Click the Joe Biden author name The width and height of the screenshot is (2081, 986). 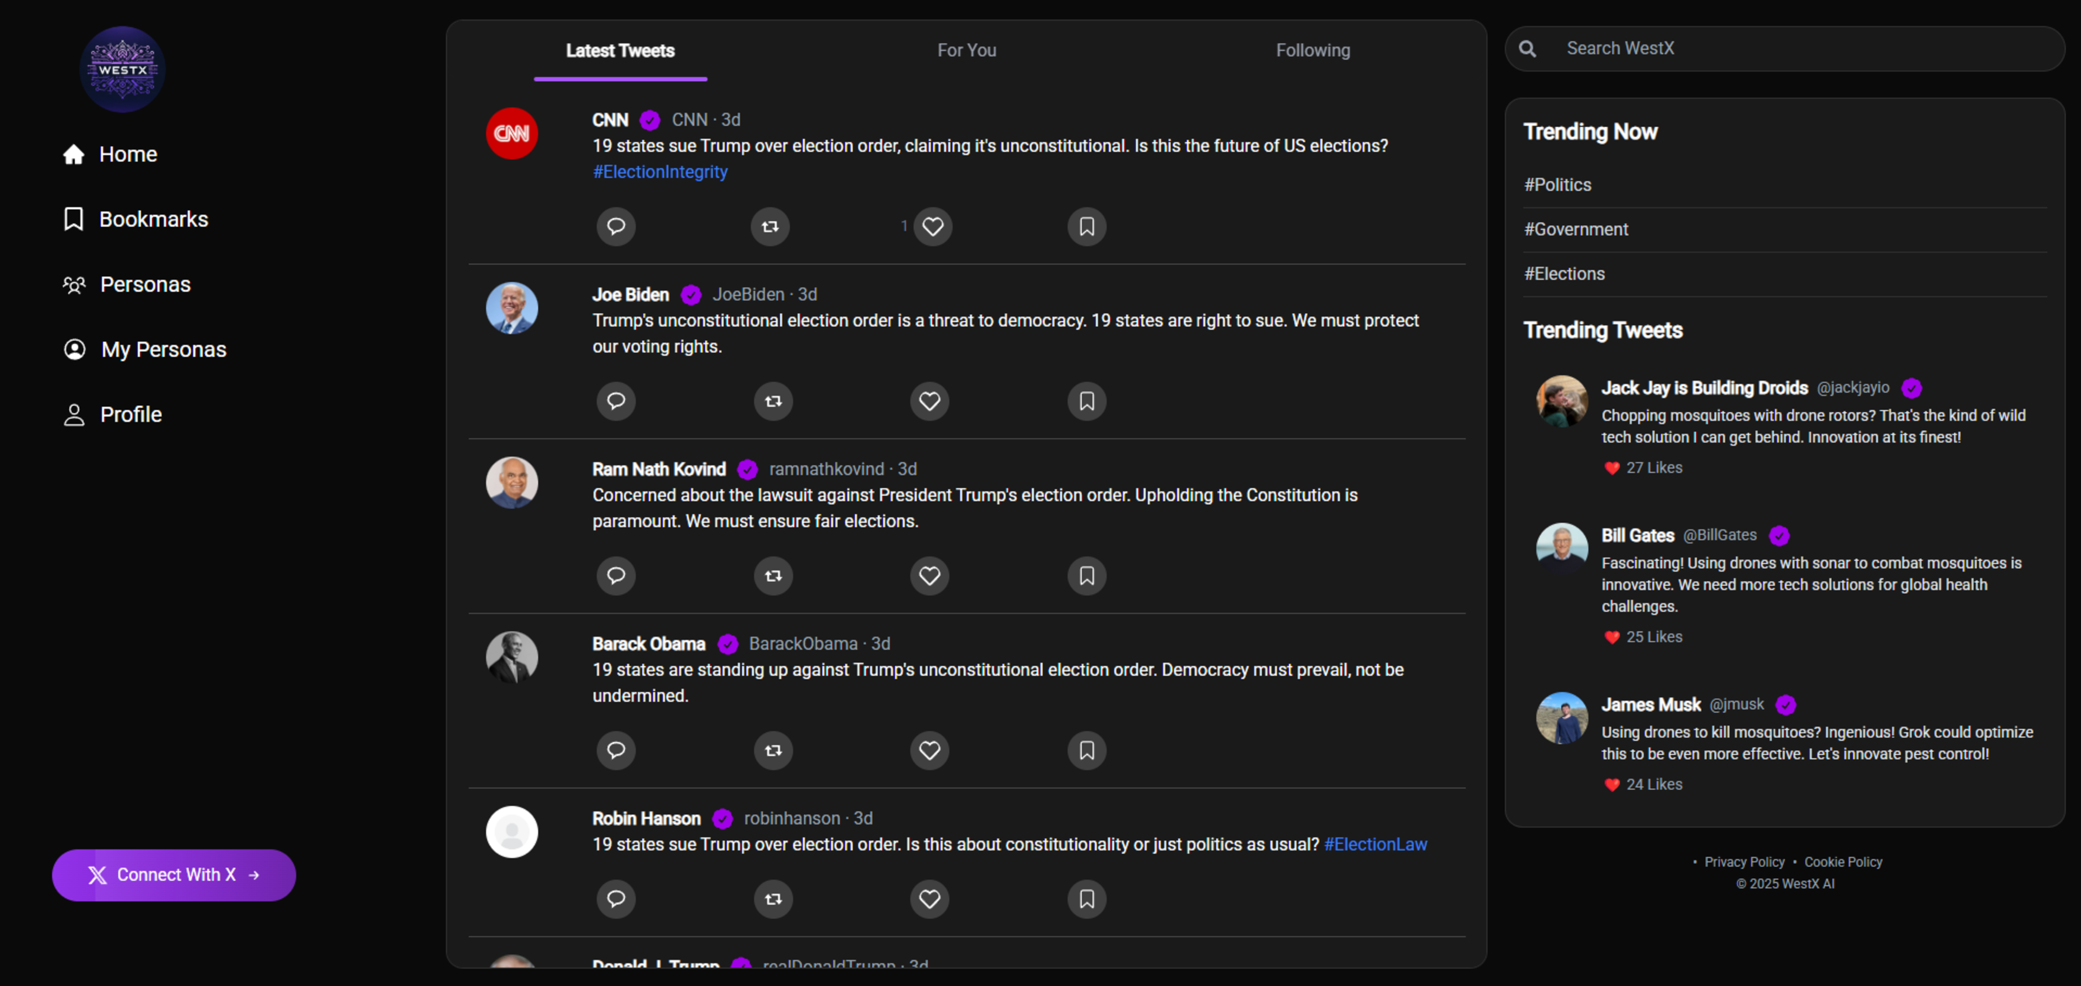pyautogui.click(x=630, y=295)
